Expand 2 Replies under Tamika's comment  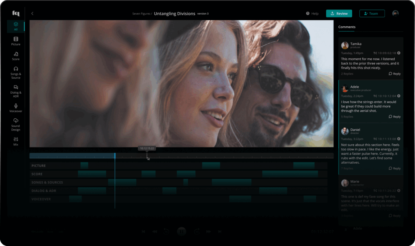click(x=347, y=74)
